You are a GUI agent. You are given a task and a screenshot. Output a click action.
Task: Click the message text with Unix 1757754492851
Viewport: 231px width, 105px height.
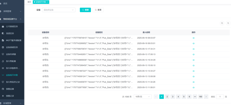[x=99, y=55]
